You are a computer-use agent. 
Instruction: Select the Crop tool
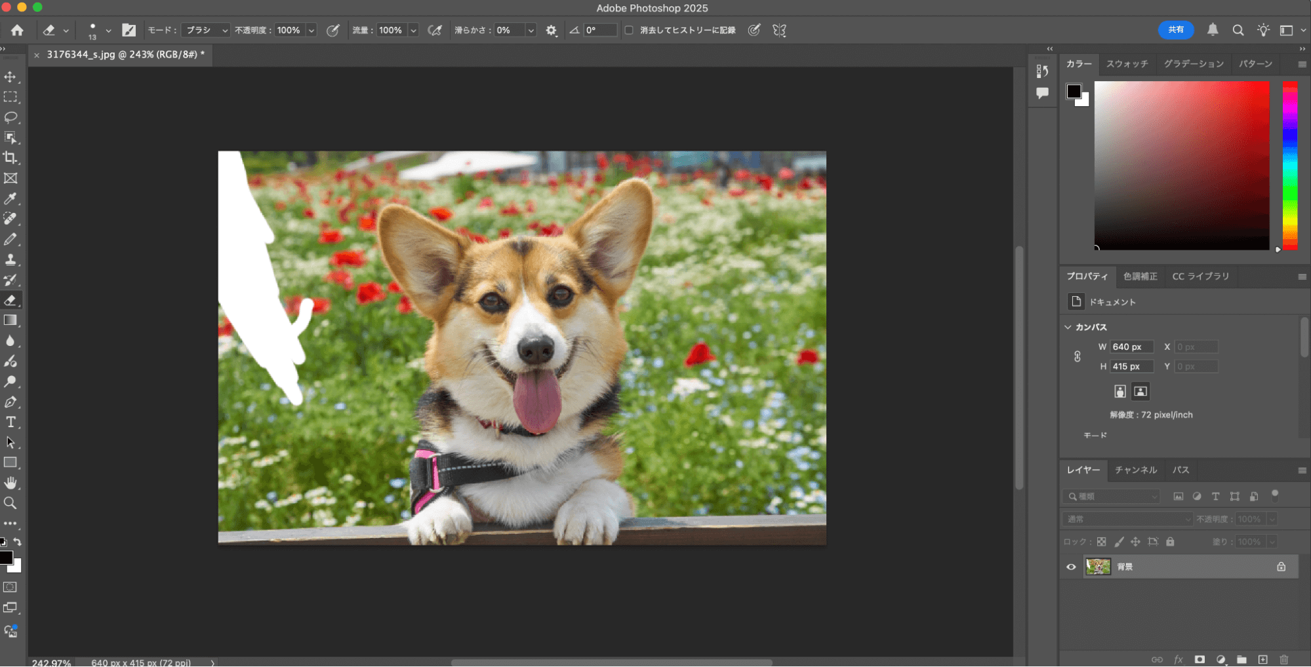point(10,158)
